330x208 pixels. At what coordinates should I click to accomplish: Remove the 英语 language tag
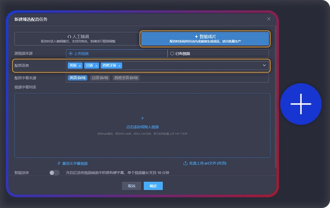[80, 66]
